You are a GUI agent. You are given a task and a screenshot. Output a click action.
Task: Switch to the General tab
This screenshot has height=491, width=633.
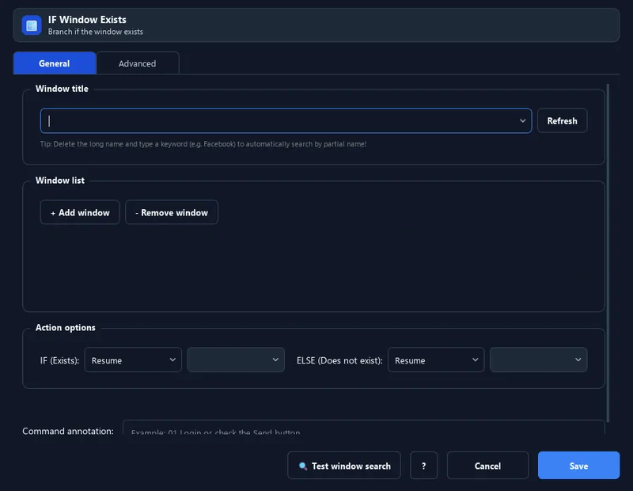[x=55, y=63]
